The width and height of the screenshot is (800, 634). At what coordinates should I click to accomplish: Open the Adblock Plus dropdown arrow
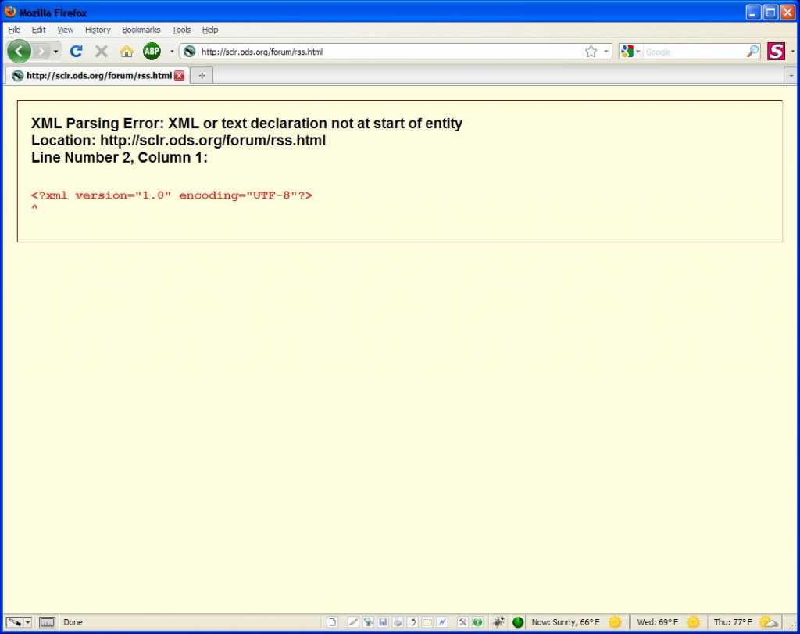(172, 52)
